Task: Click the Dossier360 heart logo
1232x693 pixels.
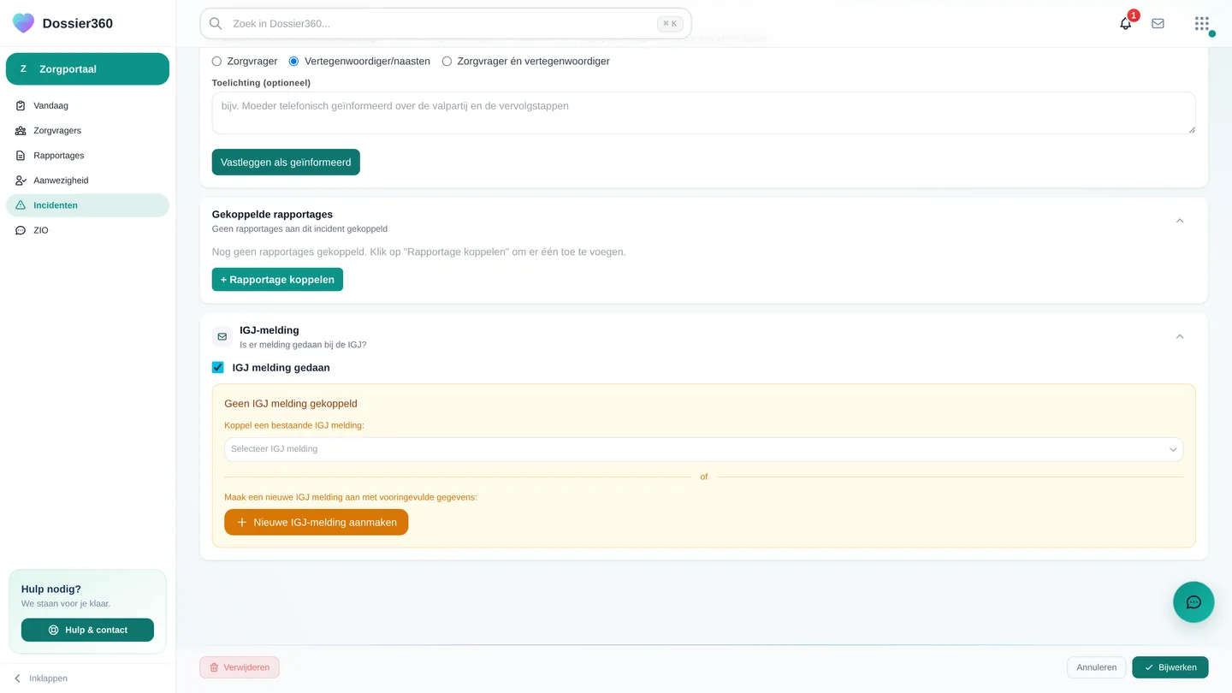Action: [24, 23]
